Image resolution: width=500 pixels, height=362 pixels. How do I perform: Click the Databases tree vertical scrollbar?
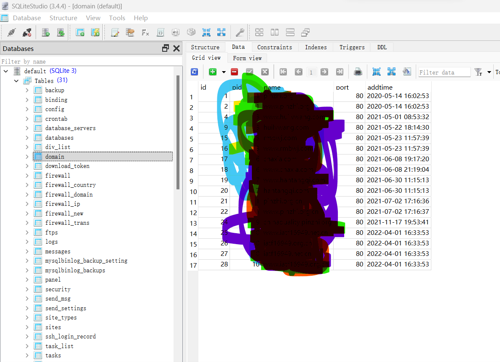click(178, 132)
